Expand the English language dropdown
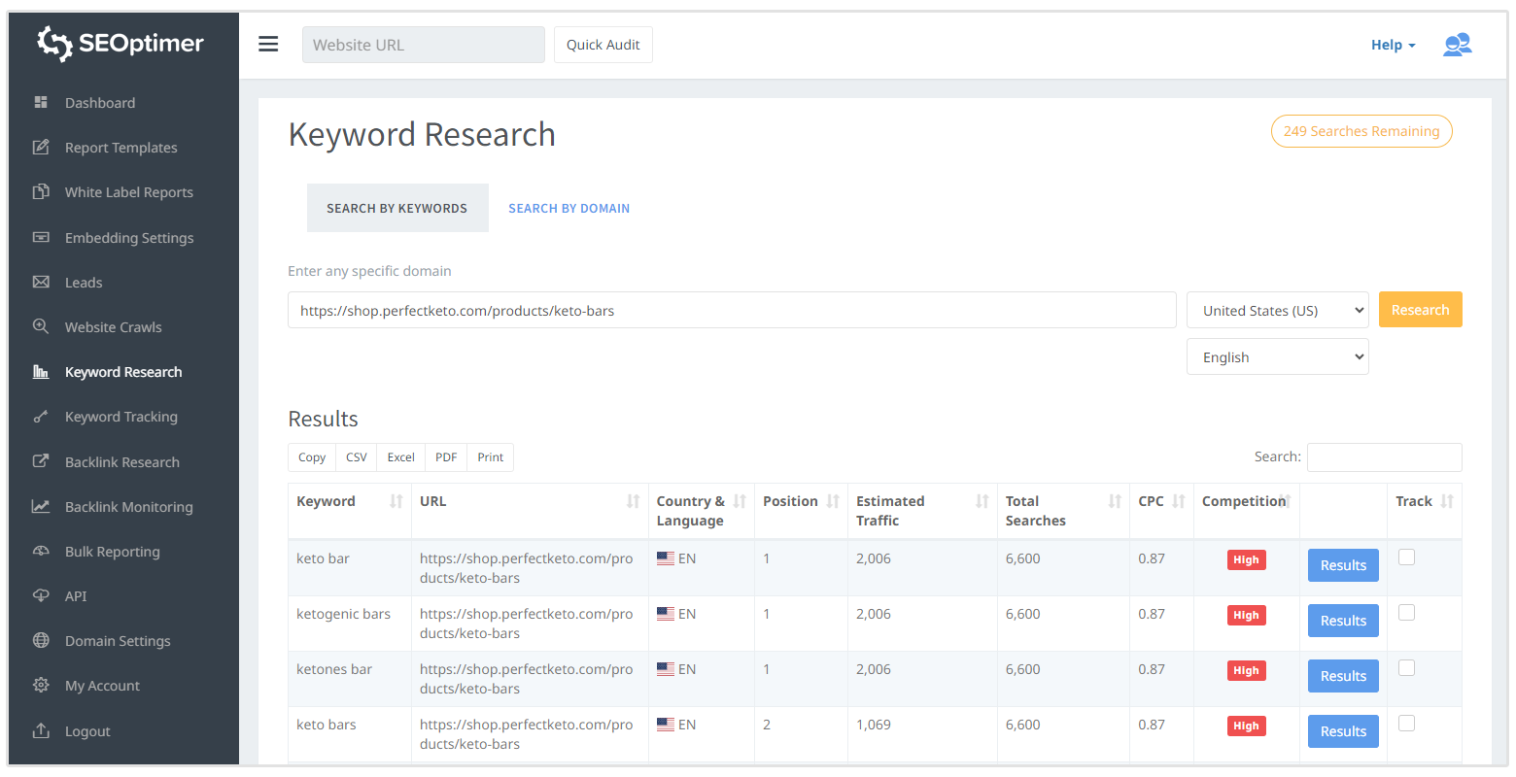 click(x=1277, y=357)
